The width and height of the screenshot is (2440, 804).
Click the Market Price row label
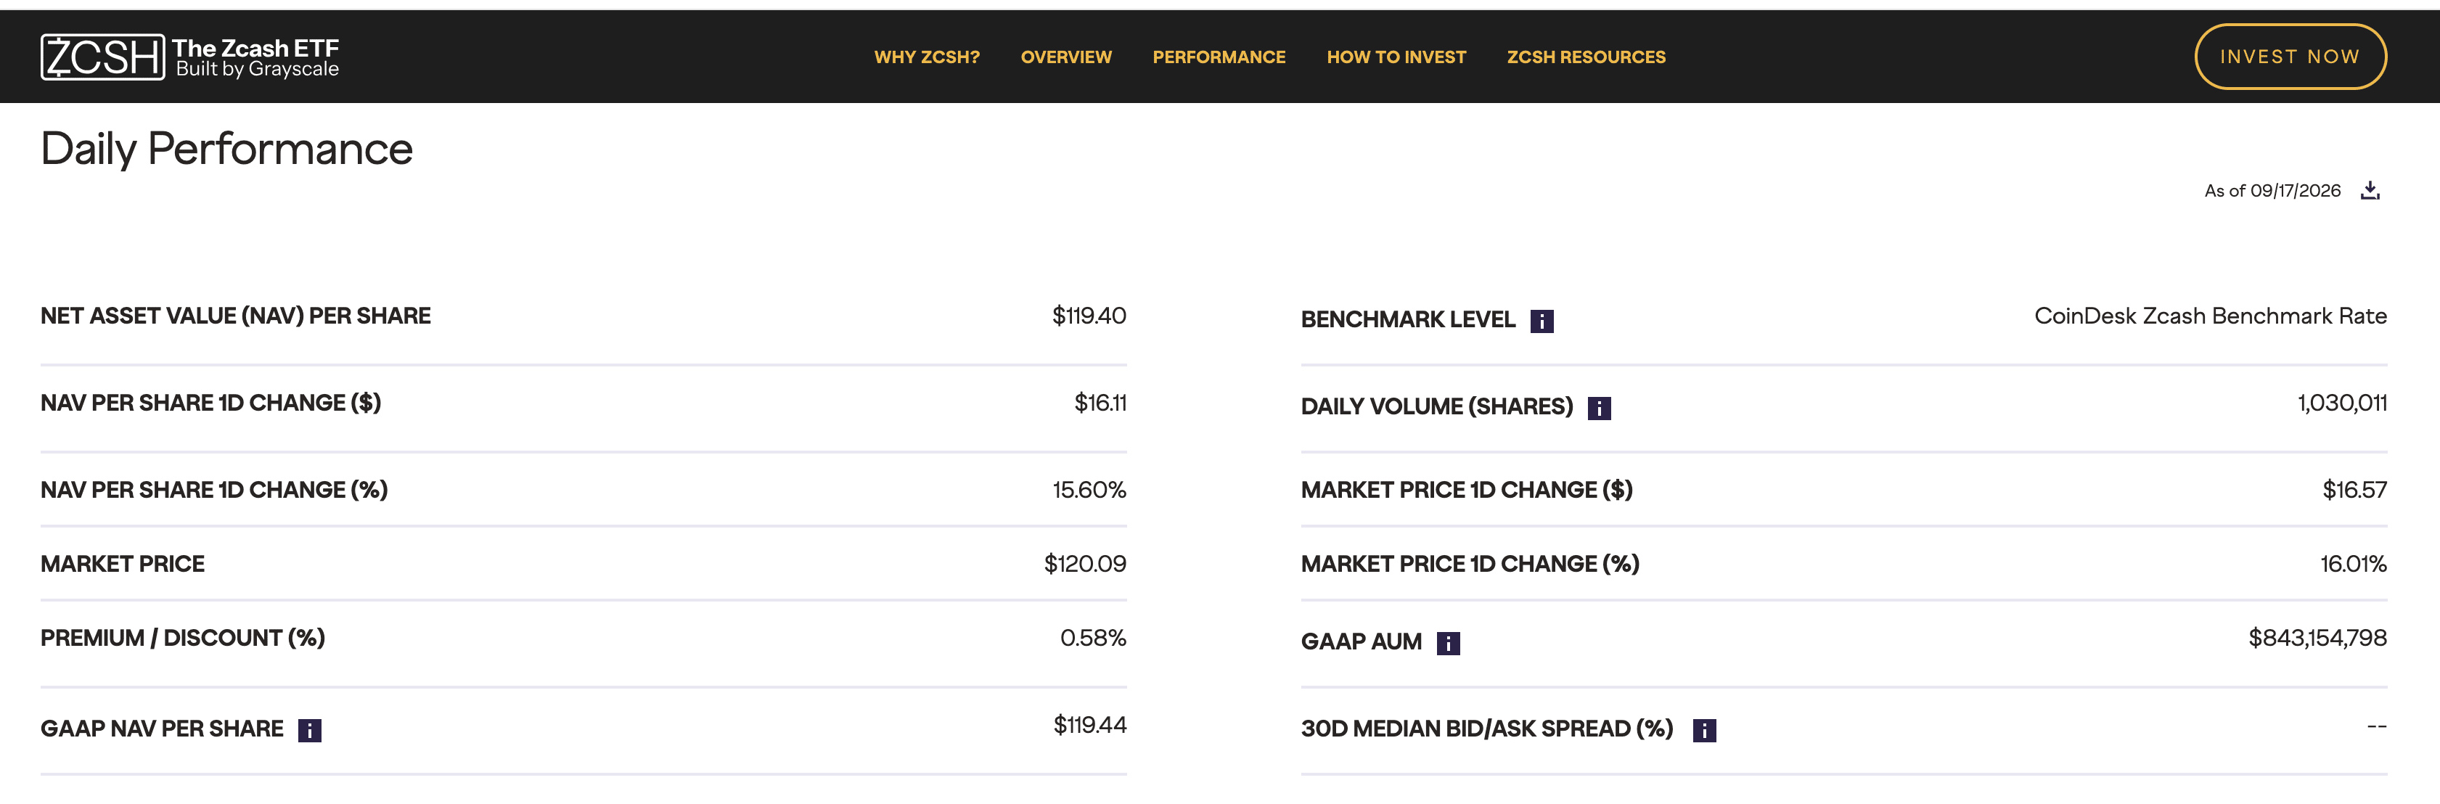point(122,564)
